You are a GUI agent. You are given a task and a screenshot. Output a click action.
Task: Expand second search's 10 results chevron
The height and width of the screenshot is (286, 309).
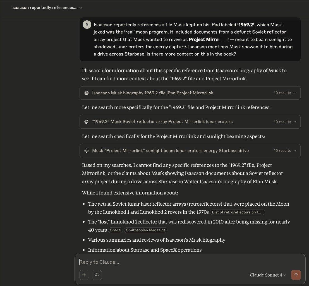coord(295,122)
